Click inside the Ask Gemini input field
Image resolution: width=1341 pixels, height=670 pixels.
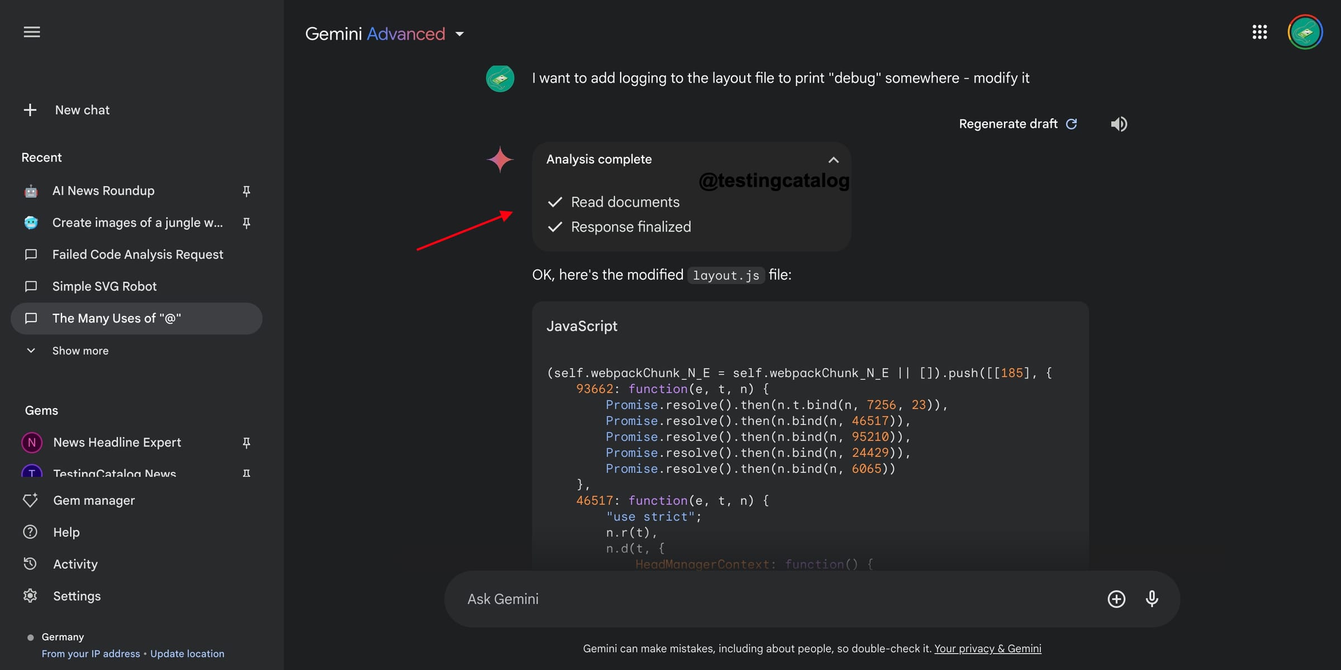click(x=726, y=599)
